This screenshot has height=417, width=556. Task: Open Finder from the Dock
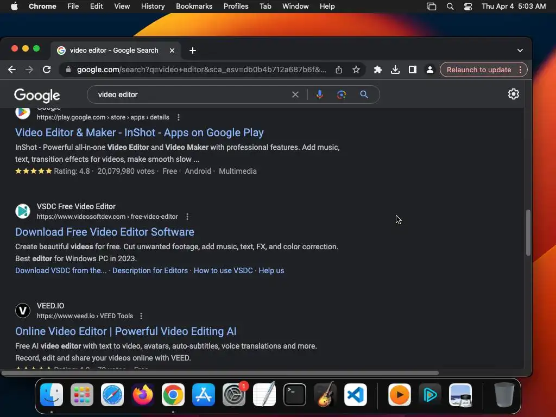point(52,395)
